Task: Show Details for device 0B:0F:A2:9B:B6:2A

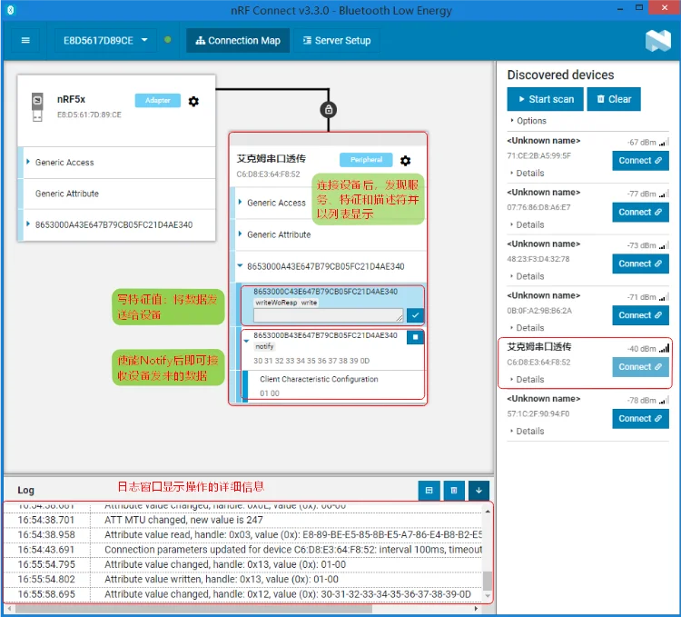Action: pyautogui.click(x=527, y=328)
